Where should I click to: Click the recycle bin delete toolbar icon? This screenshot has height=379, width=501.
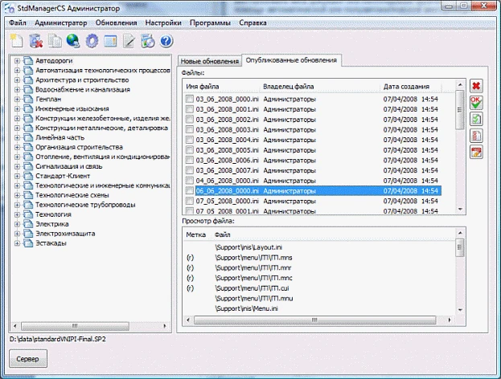pyautogui.click(x=35, y=40)
